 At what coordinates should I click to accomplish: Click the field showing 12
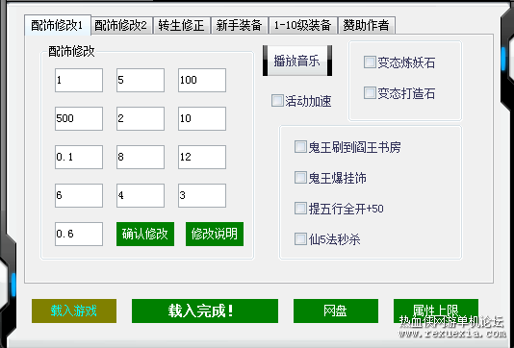pyautogui.click(x=202, y=157)
